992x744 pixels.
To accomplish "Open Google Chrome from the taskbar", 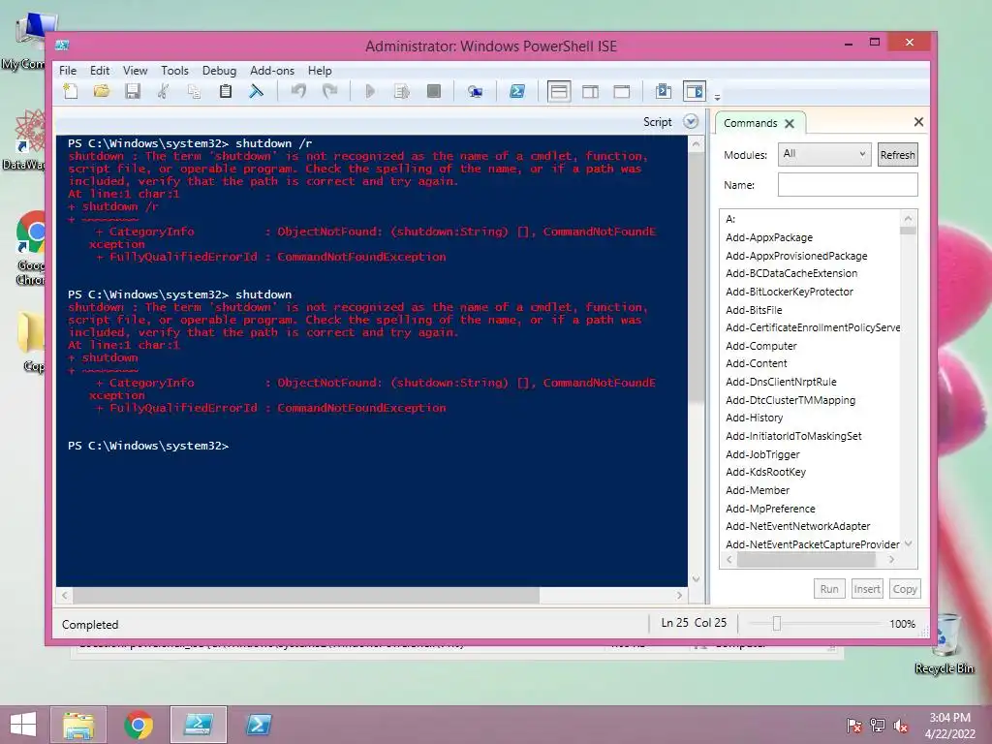I will pyautogui.click(x=139, y=725).
